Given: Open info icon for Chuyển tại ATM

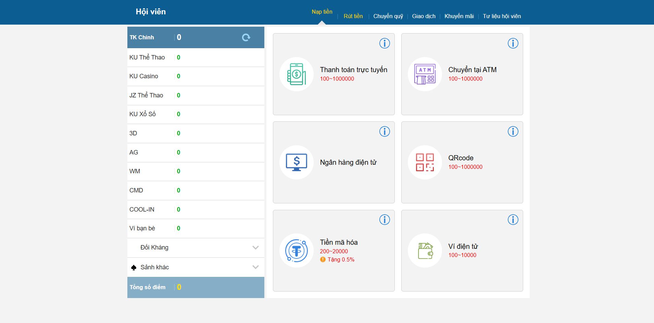Looking at the screenshot, I should 513,43.
